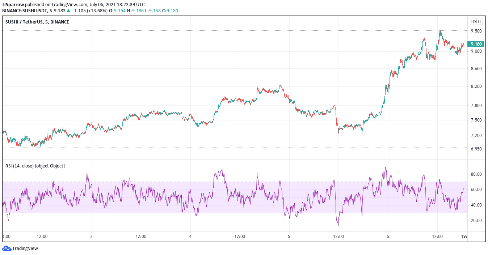Click the 9.000 price axis label

pyautogui.click(x=476, y=51)
